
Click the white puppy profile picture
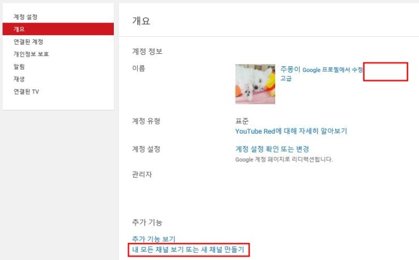(255, 84)
